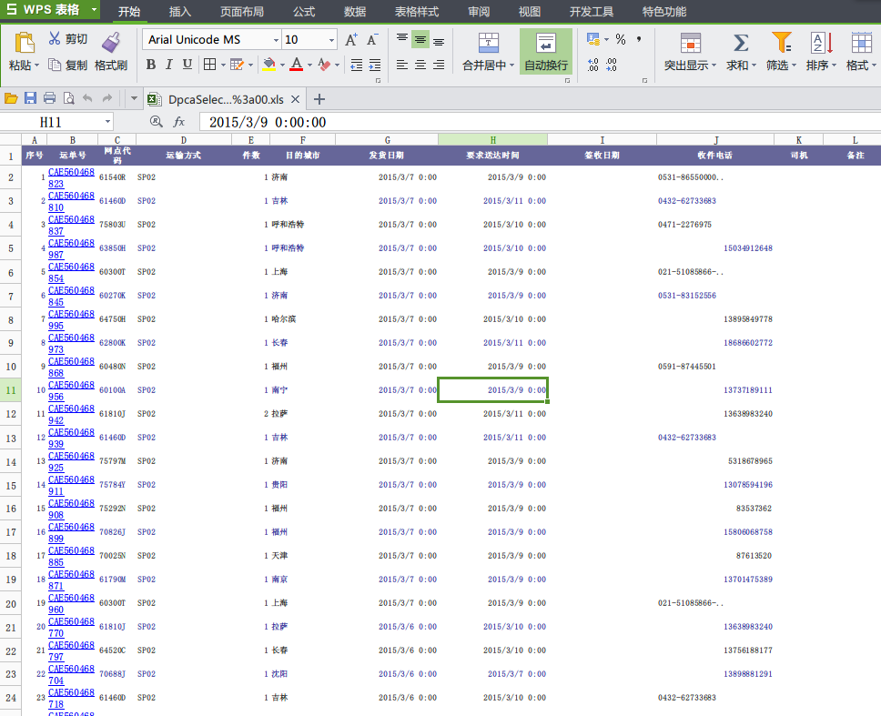
Task: Click the Copy icon
Action: click(55, 66)
